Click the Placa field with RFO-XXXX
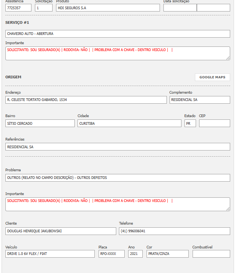 (111, 254)
